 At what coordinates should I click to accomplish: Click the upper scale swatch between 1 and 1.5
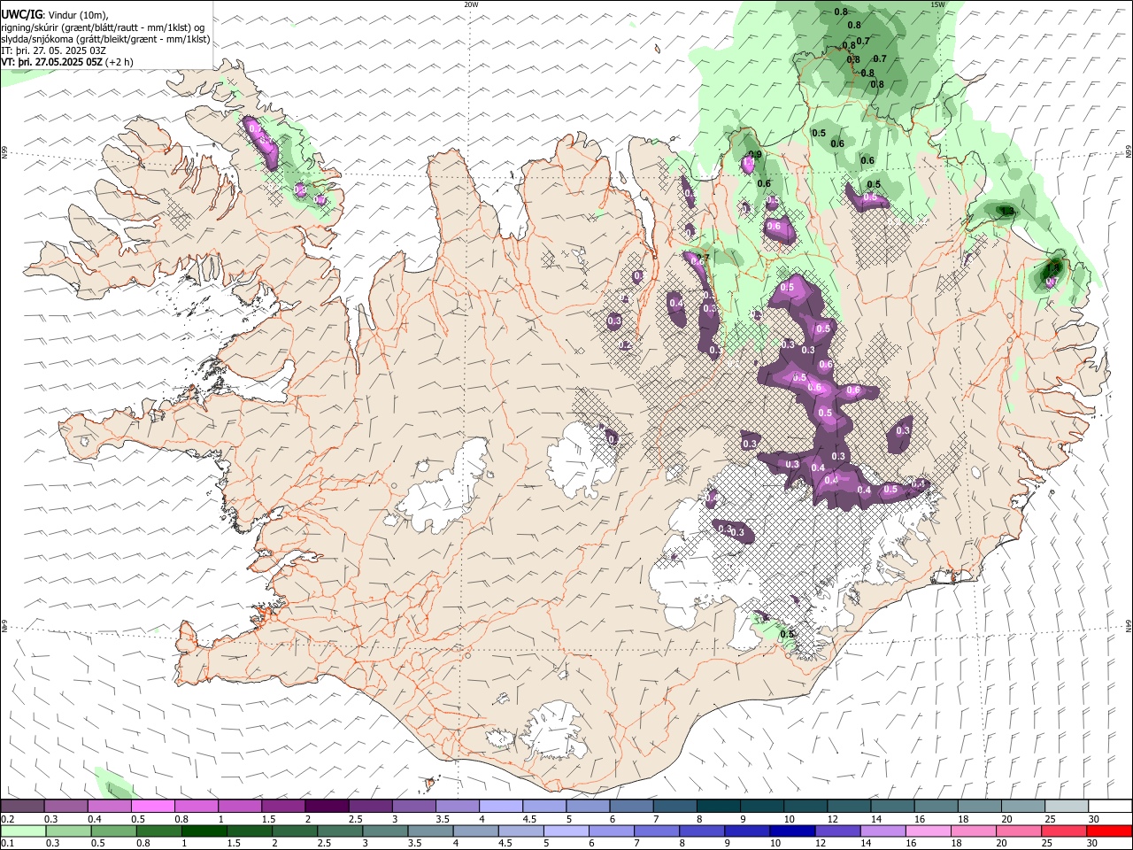[x=240, y=807]
